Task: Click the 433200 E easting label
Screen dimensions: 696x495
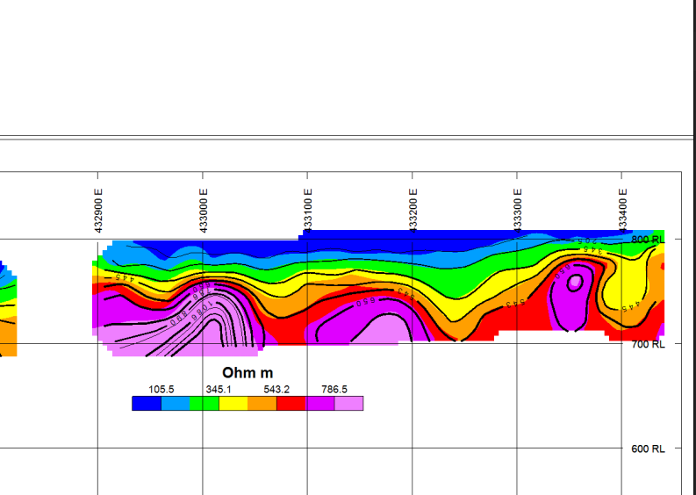Action: point(413,211)
